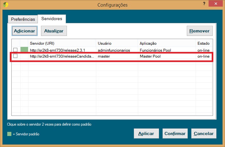Click the Master Pool application cell

pyautogui.click(x=150, y=56)
